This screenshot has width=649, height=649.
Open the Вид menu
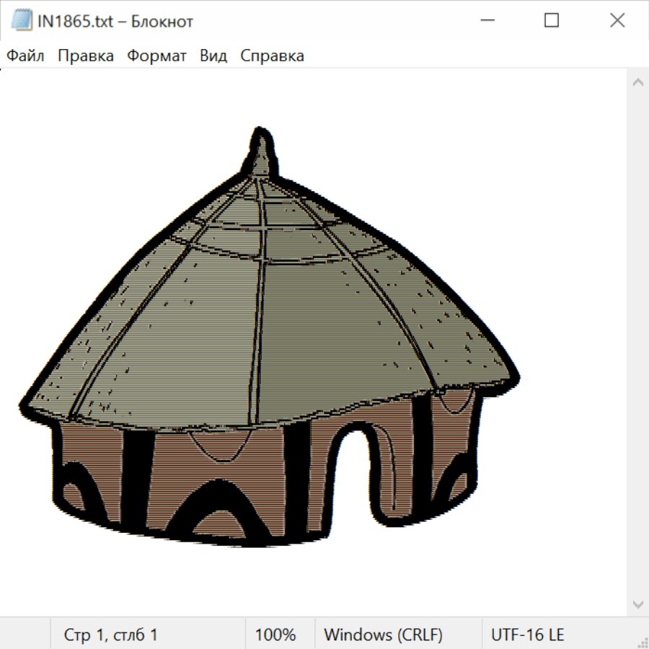coord(213,56)
